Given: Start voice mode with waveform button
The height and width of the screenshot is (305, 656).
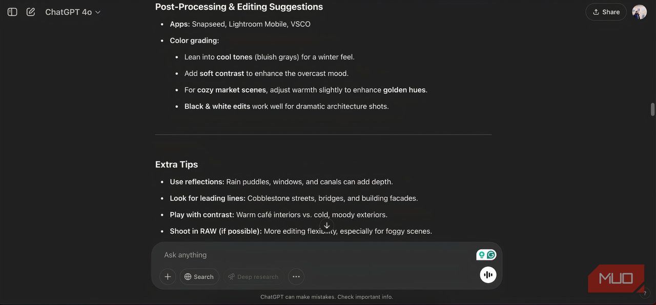Looking at the screenshot, I should [x=488, y=275].
